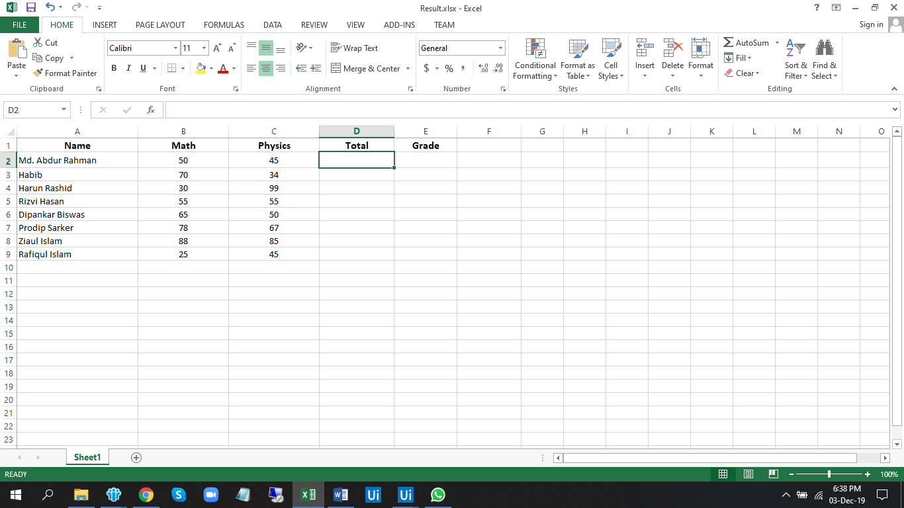Click the Sheet1 tab
904x508 pixels.
(87, 457)
